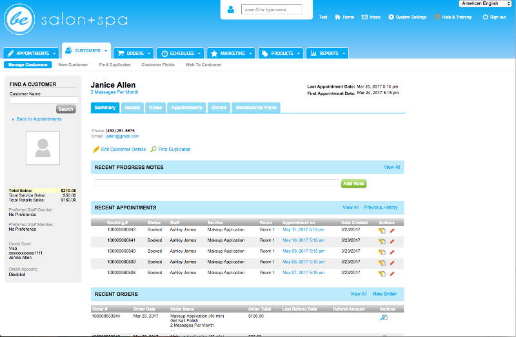Switch to the Appointments customer tab

[x=186, y=108]
